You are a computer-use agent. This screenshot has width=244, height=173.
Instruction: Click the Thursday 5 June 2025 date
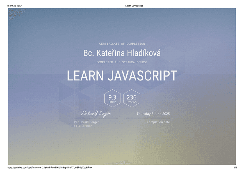[153, 113]
